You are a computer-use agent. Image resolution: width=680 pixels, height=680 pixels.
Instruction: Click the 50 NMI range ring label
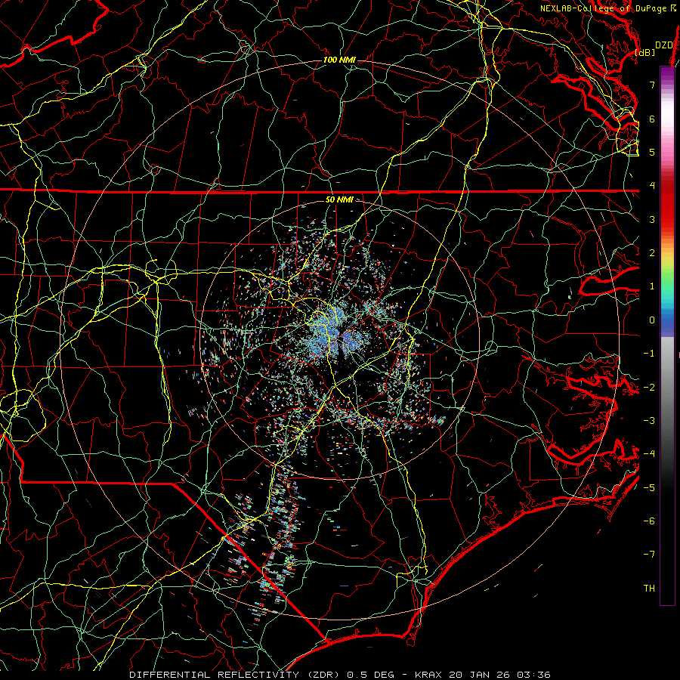[339, 199]
